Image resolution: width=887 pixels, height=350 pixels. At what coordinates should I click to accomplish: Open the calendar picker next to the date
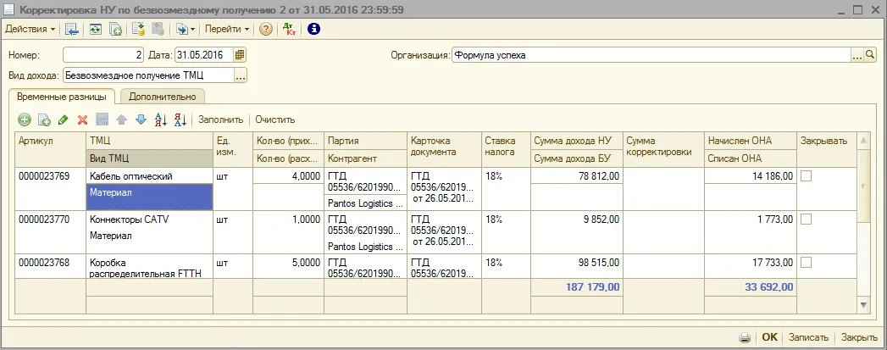pyautogui.click(x=240, y=55)
